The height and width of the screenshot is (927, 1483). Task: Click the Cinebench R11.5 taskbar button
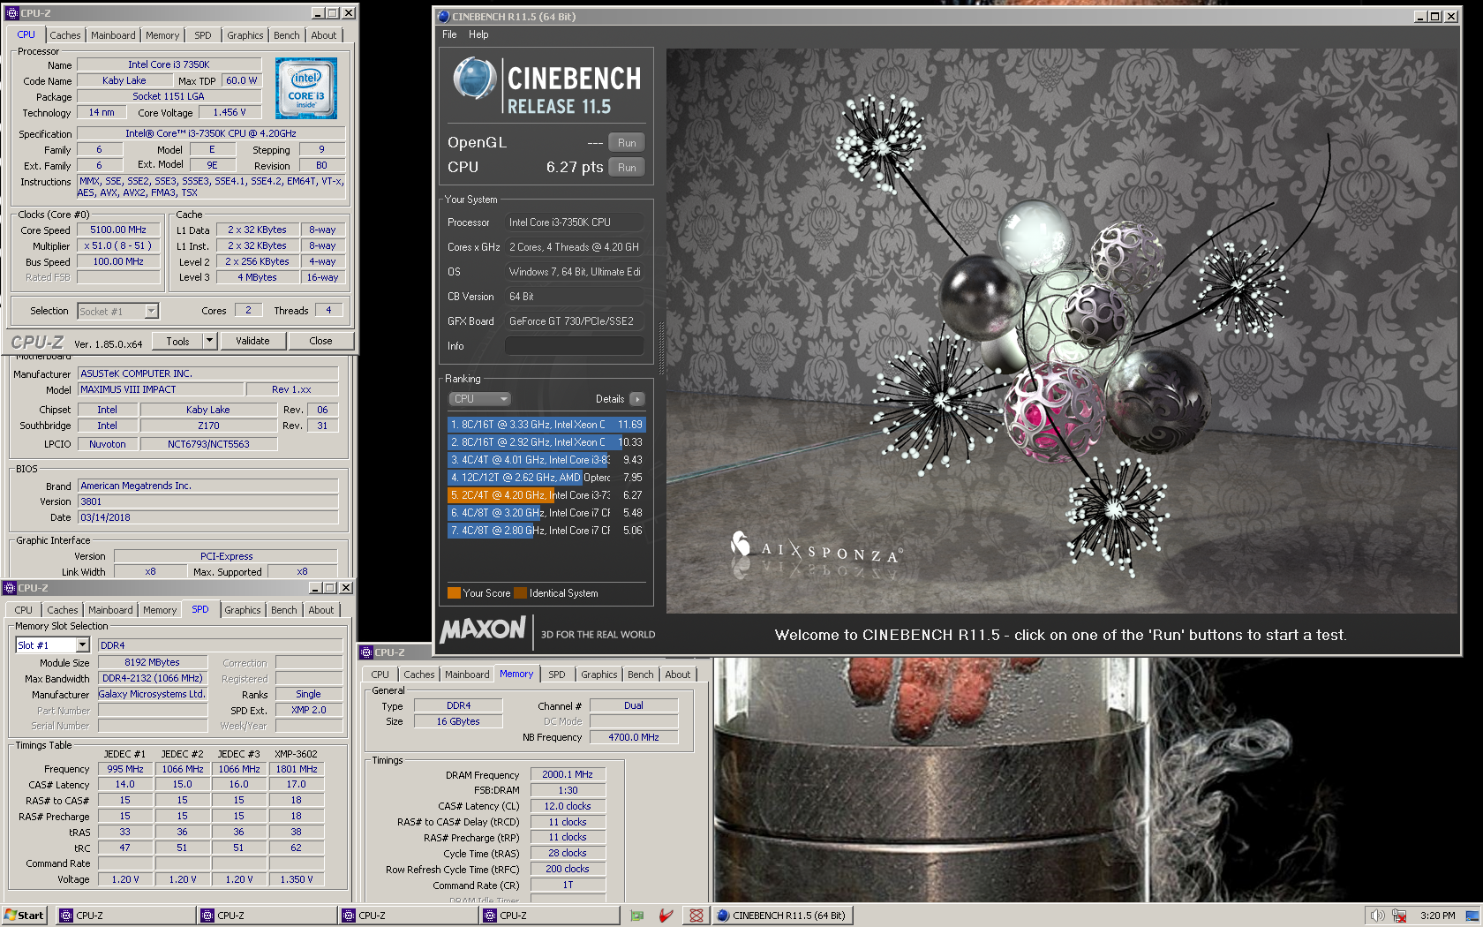point(781,916)
